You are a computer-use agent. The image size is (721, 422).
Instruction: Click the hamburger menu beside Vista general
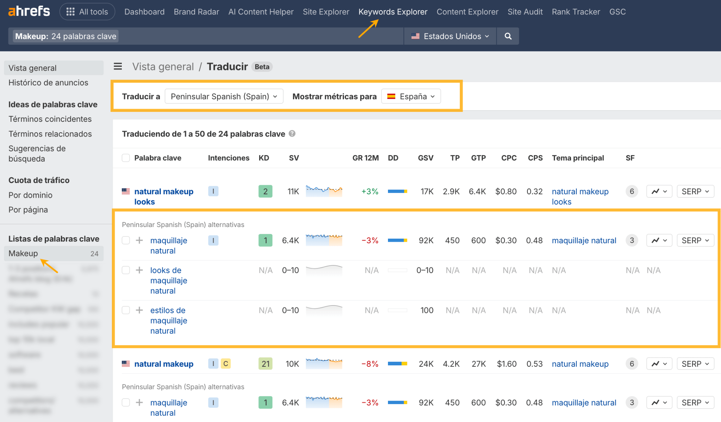(118, 66)
